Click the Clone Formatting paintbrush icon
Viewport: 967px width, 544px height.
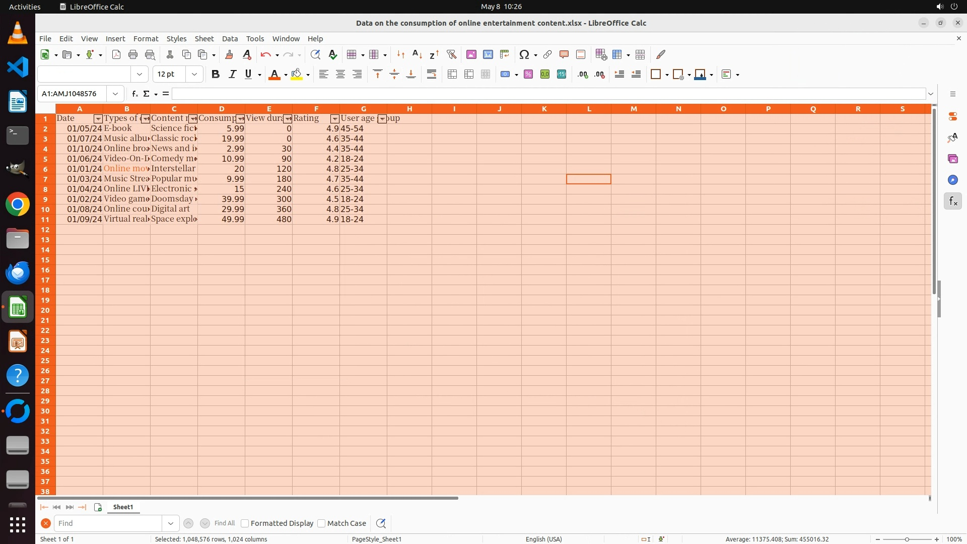tap(229, 54)
